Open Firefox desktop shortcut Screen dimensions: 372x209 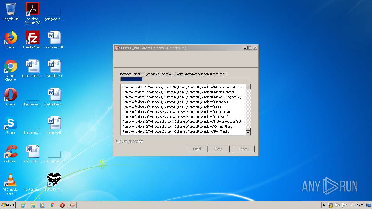(x=10, y=40)
